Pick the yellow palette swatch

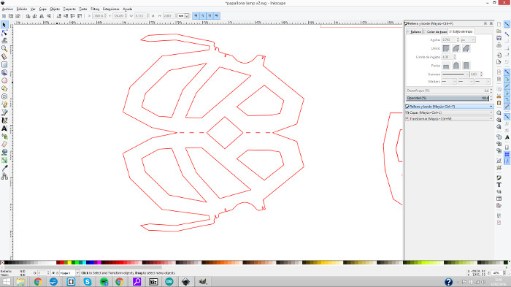(69, 263)
